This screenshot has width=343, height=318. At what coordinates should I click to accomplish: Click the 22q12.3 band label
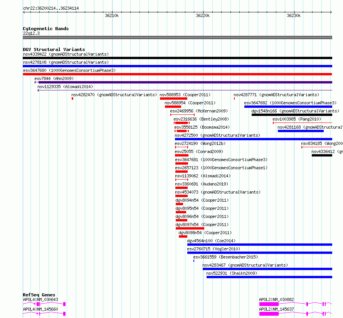(x=32, y=33)
